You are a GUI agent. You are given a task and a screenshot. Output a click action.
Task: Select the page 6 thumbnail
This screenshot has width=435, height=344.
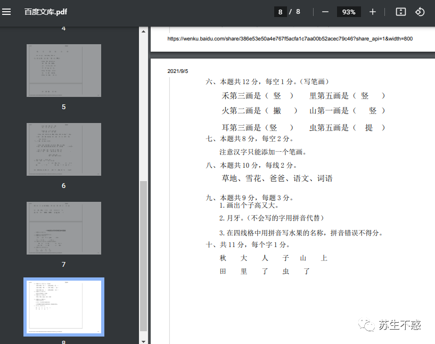tap(64, 149)
